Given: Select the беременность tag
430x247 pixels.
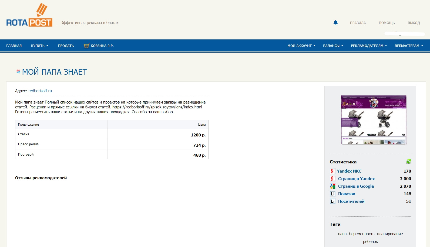Looking at the screenshot, I should click(362, 234).
